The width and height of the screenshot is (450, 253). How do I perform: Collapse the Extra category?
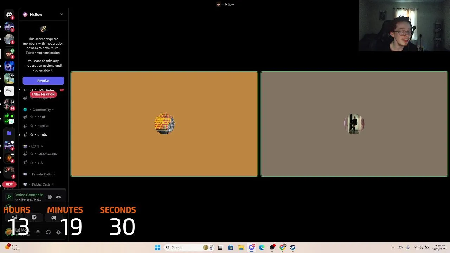coord(35,146)
